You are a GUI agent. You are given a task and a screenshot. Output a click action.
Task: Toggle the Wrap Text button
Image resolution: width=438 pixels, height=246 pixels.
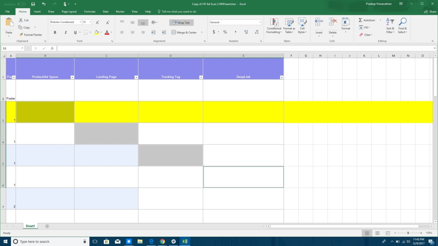coord(181,23)
